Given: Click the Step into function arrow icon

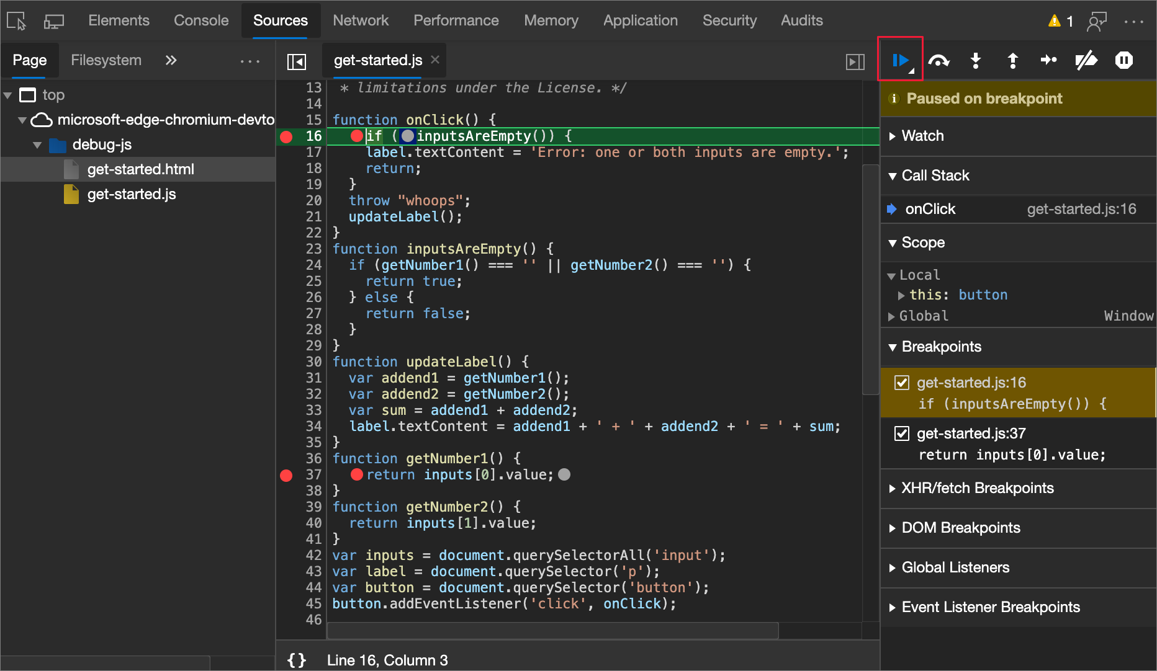Looking at the screenshot, I should [x=976, y=60].
